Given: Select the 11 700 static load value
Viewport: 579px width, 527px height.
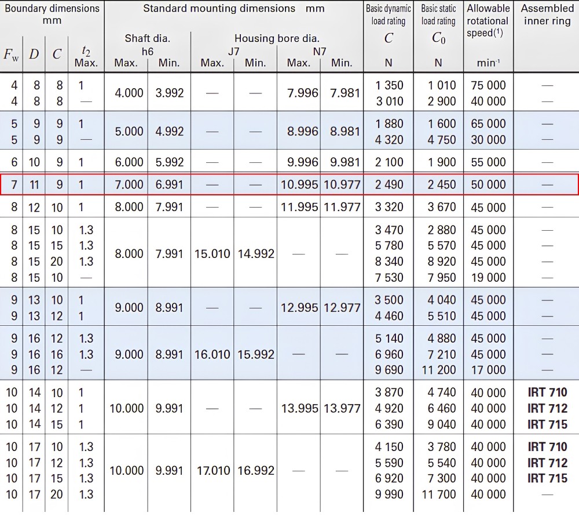Looking at the screenshot, I should pyautogui.click(x=439, y=494).
